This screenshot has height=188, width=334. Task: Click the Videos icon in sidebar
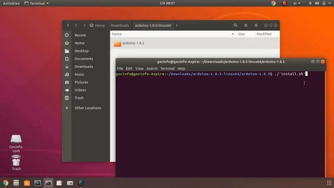pos(67,90)
